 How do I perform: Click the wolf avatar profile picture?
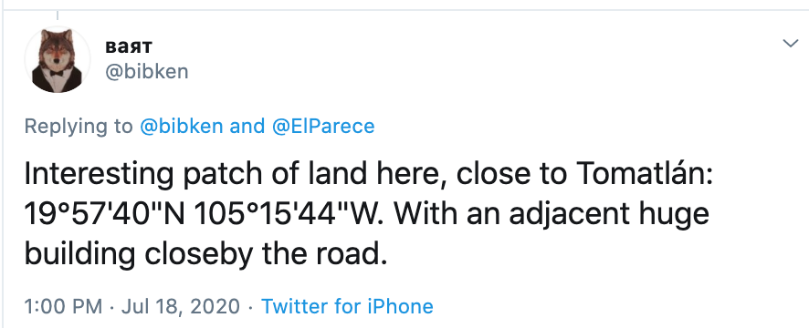58,60
